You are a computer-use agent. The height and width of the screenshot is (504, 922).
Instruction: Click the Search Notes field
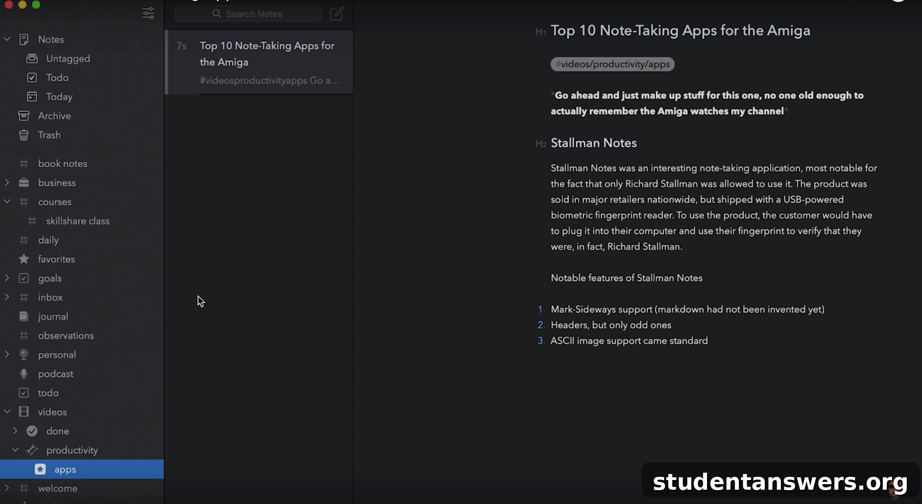[x=248, y=14]
